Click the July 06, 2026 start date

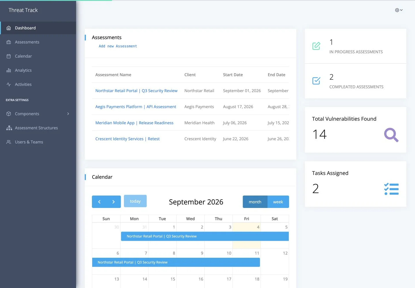click(235, 123)
